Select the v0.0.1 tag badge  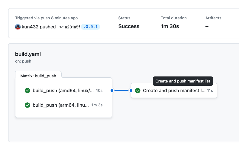pos(90,27)
